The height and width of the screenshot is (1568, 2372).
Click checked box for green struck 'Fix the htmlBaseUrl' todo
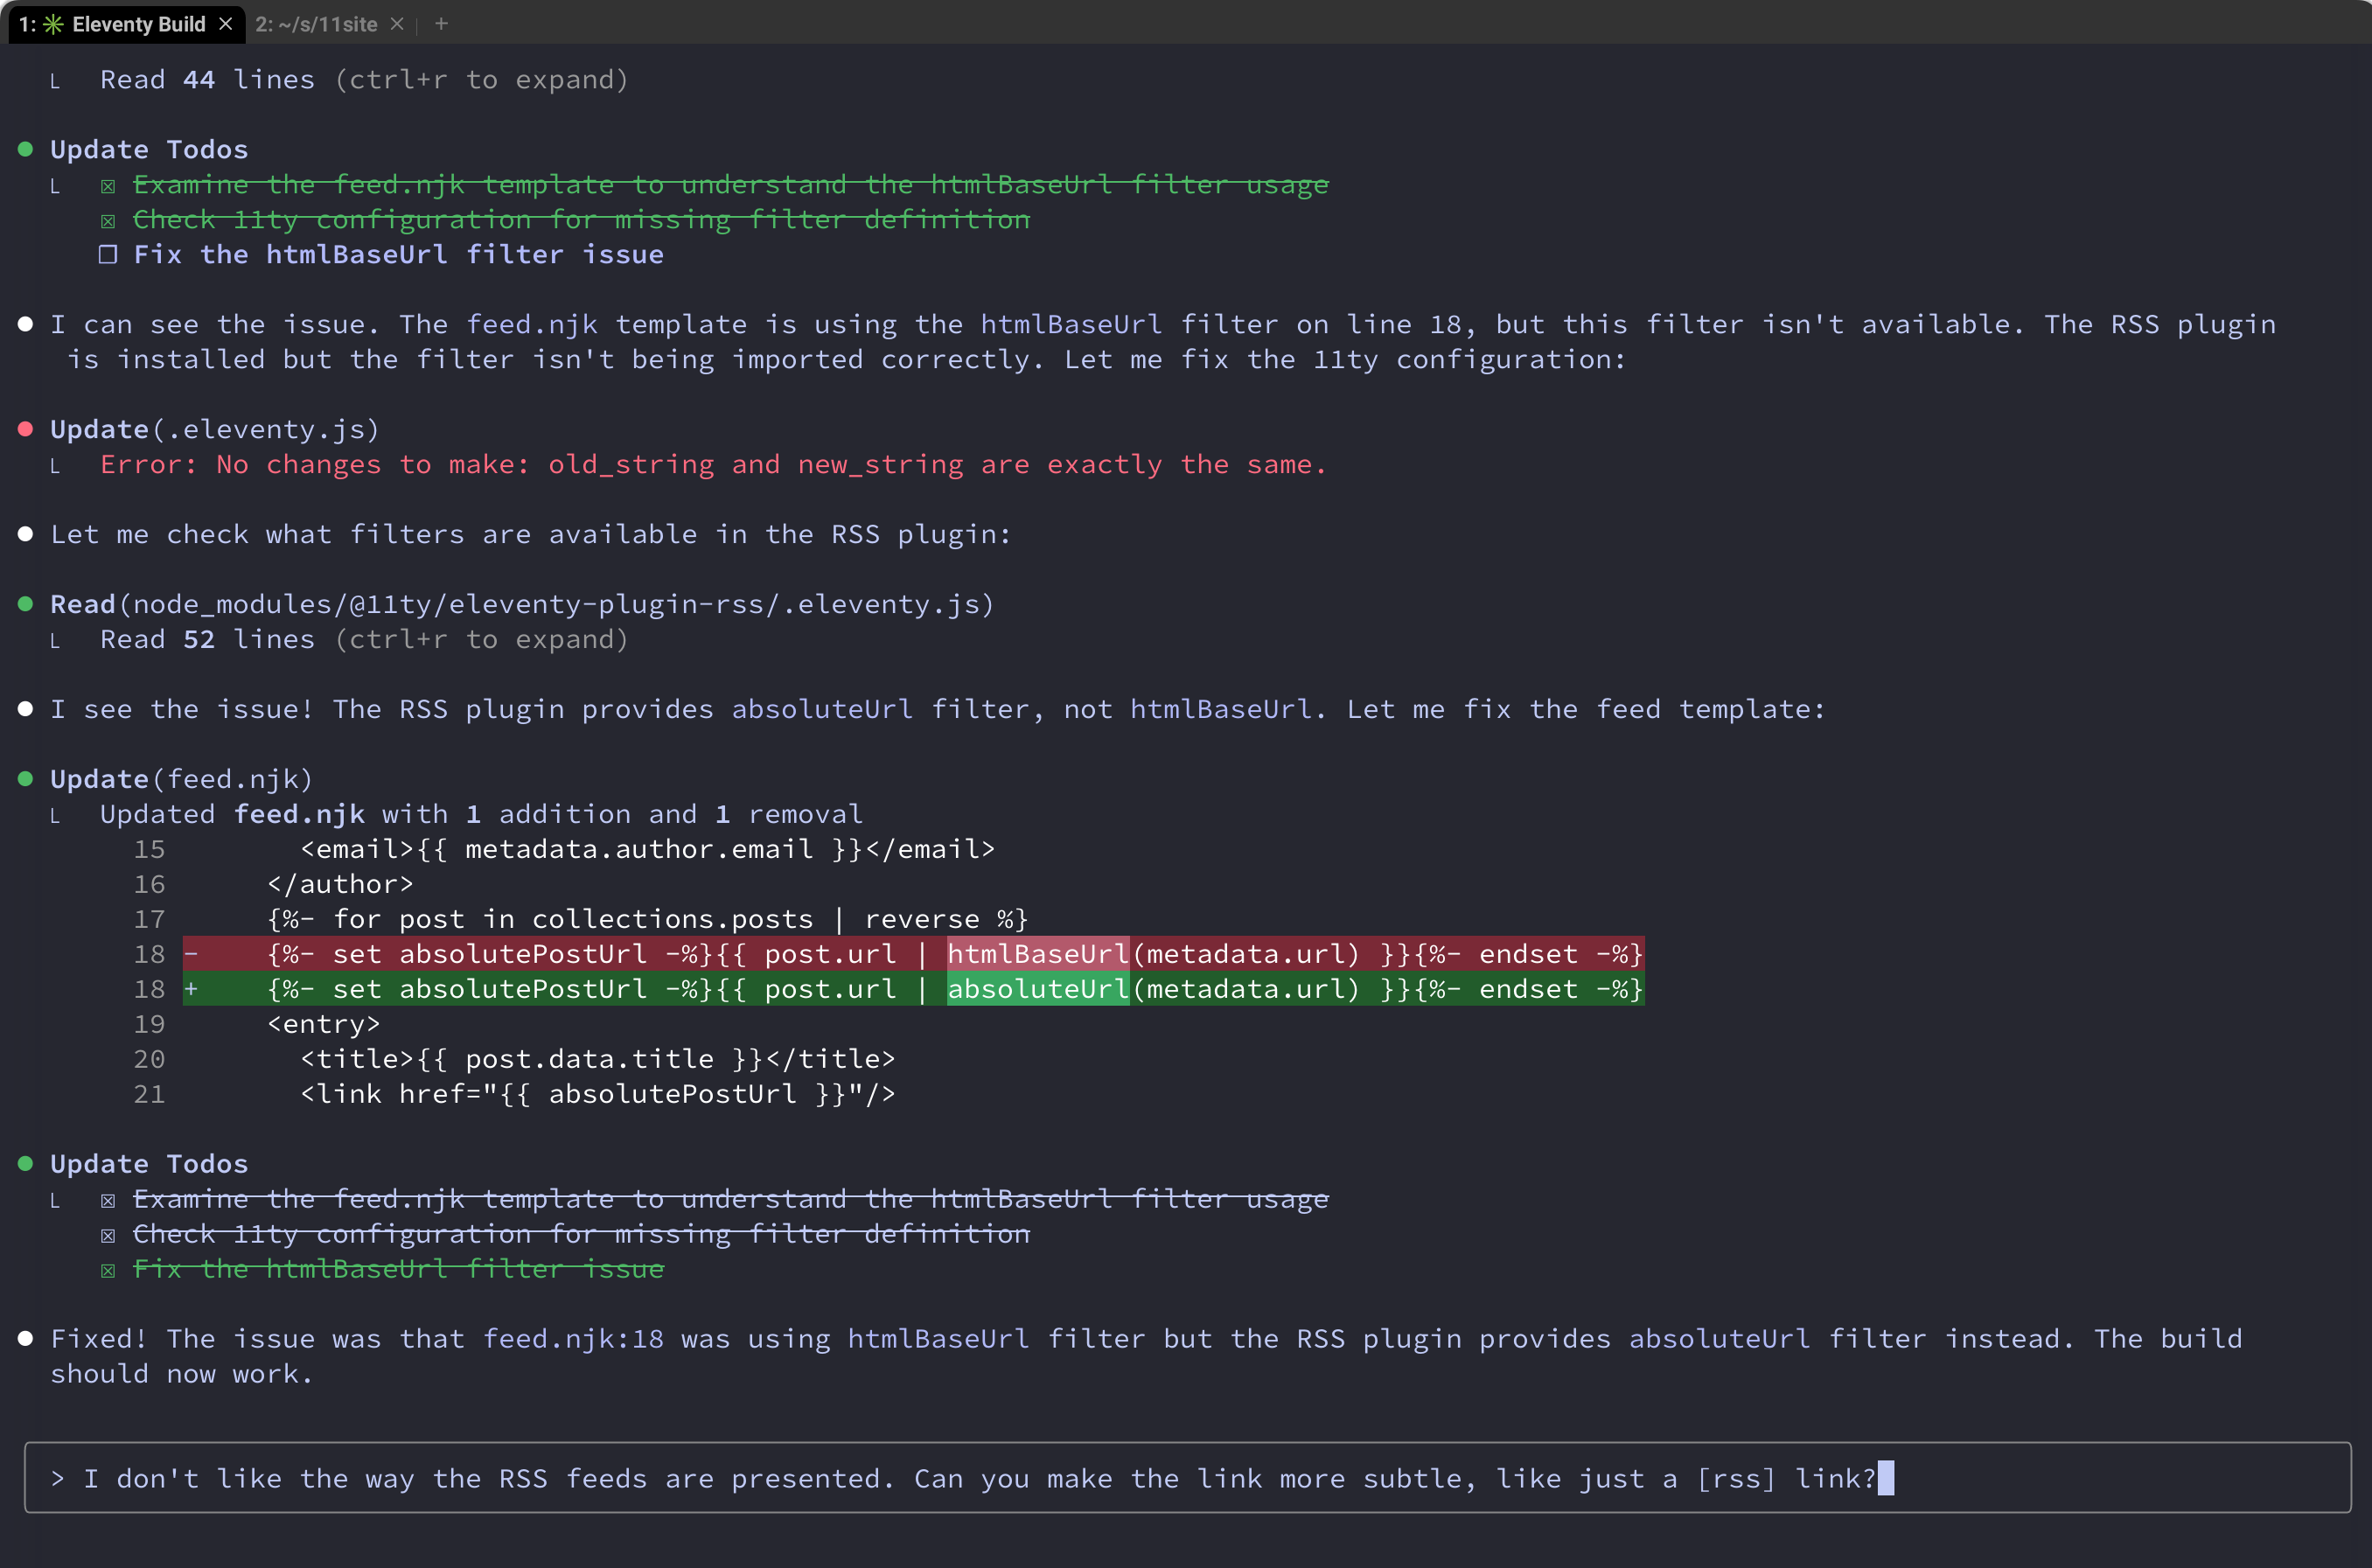coord(108,1270)
